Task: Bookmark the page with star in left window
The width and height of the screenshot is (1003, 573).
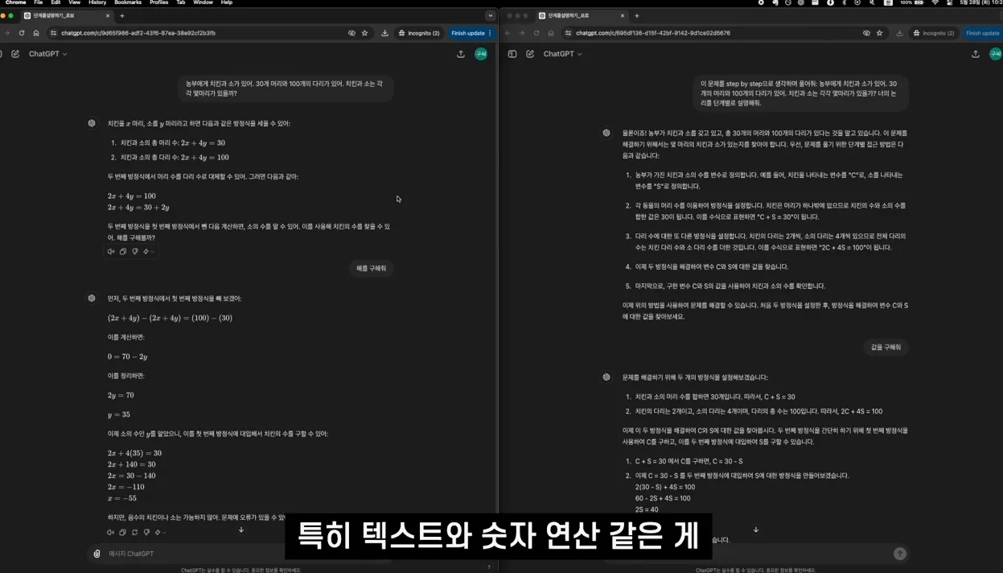Action: click(x=365, y=33)
